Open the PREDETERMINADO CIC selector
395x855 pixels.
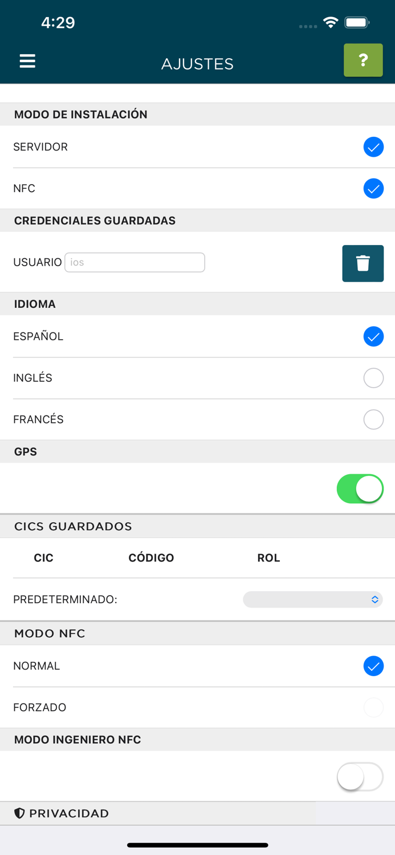tap(313, 599)
